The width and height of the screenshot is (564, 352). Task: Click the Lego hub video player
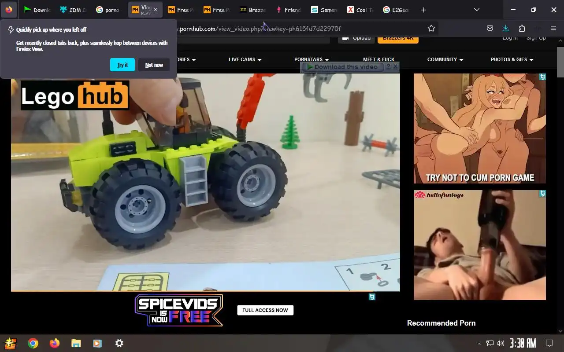205,182
